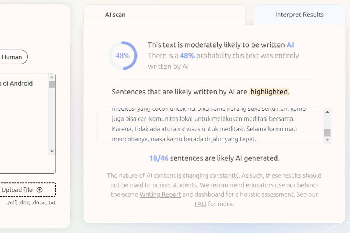Click the blue 48% probability text

[x=187, y=56]
